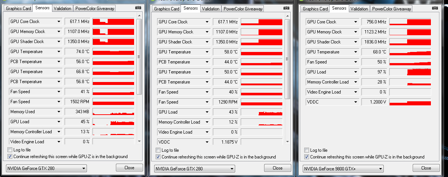Click 1.1875 V VDDC value in middle window
This screenshot has width=448, height=177.
[226, 142]
